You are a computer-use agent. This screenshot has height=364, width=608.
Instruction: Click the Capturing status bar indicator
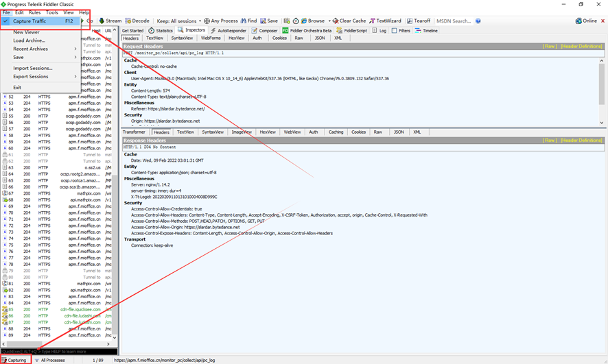(x=16, y=360)
